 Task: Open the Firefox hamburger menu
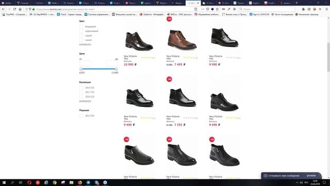(326, 9)
